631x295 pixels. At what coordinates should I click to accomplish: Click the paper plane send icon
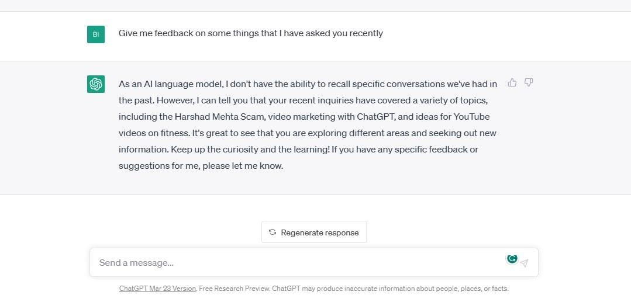coord(524,263)
